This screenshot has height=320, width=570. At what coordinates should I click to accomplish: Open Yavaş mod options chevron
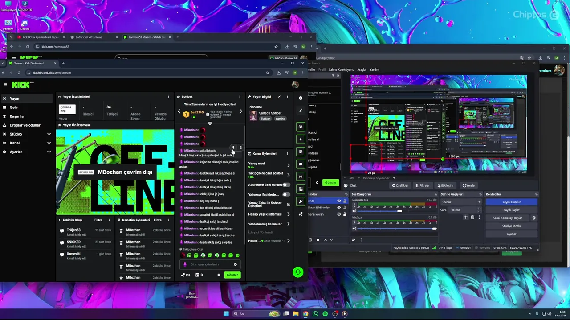(x=288, y=165)
